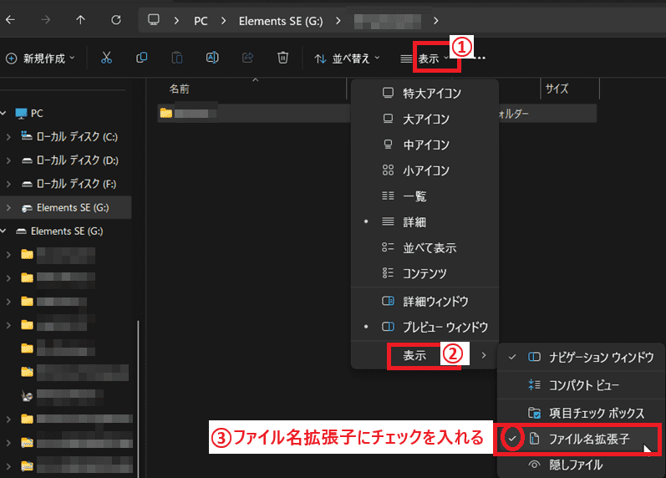Open the three-dot See more menu
This screenshot has height=478, width=666.
click(x=480, y=58)
